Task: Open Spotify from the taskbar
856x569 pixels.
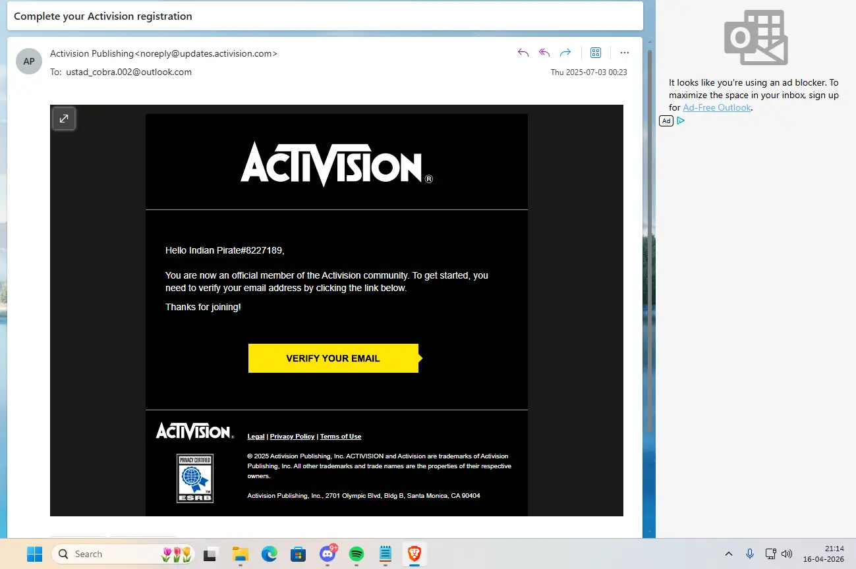Action: (357, 554)
